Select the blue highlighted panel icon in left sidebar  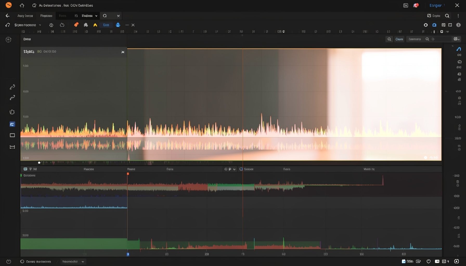[x=12, y=124]
